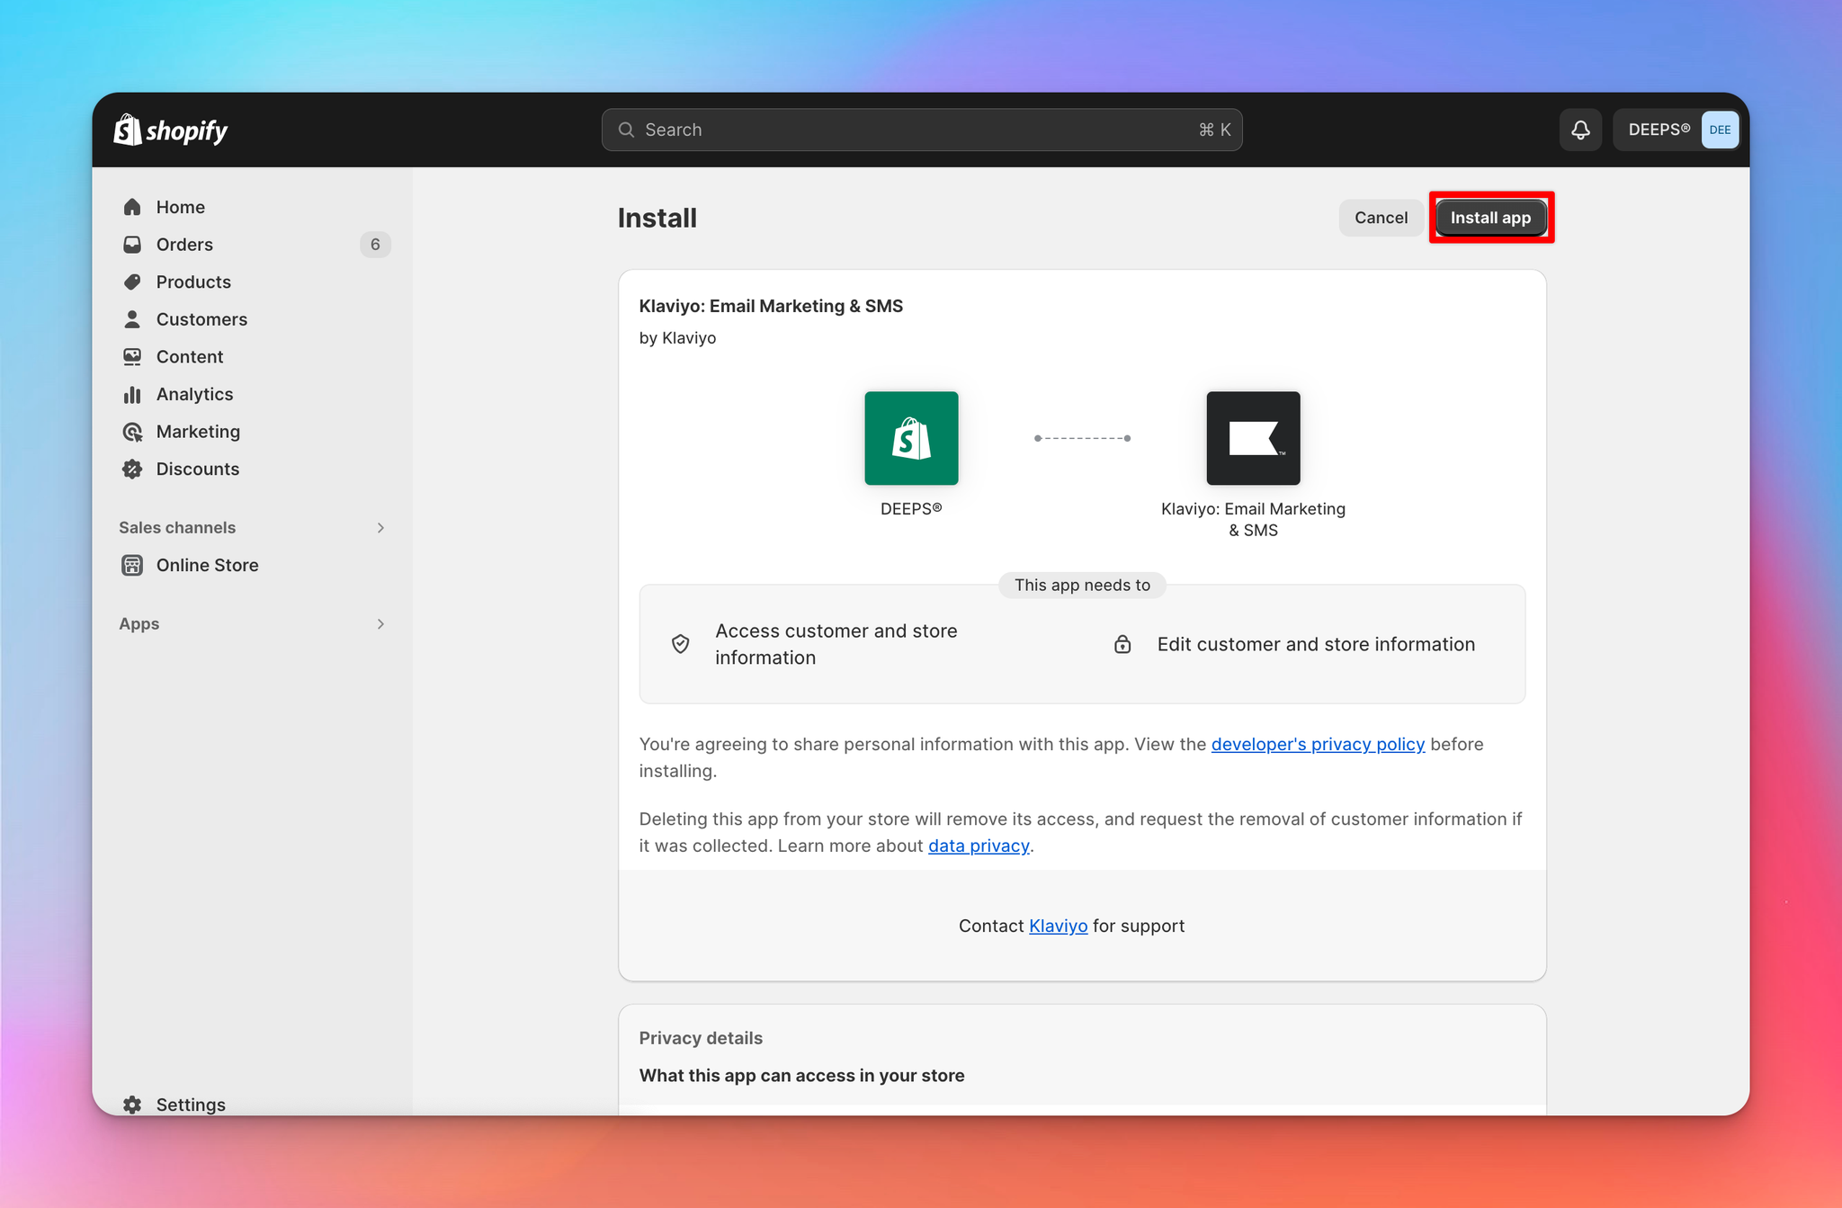Click the black Klaviyo flag logo
This screenshot has width=1842, height=1208.
tap(1253, 438)
